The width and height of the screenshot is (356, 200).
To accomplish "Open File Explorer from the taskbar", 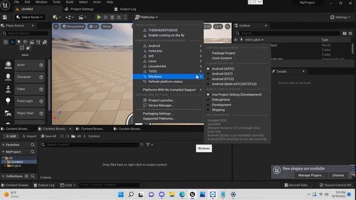I will pyautogui.click(x=172, y=194).
